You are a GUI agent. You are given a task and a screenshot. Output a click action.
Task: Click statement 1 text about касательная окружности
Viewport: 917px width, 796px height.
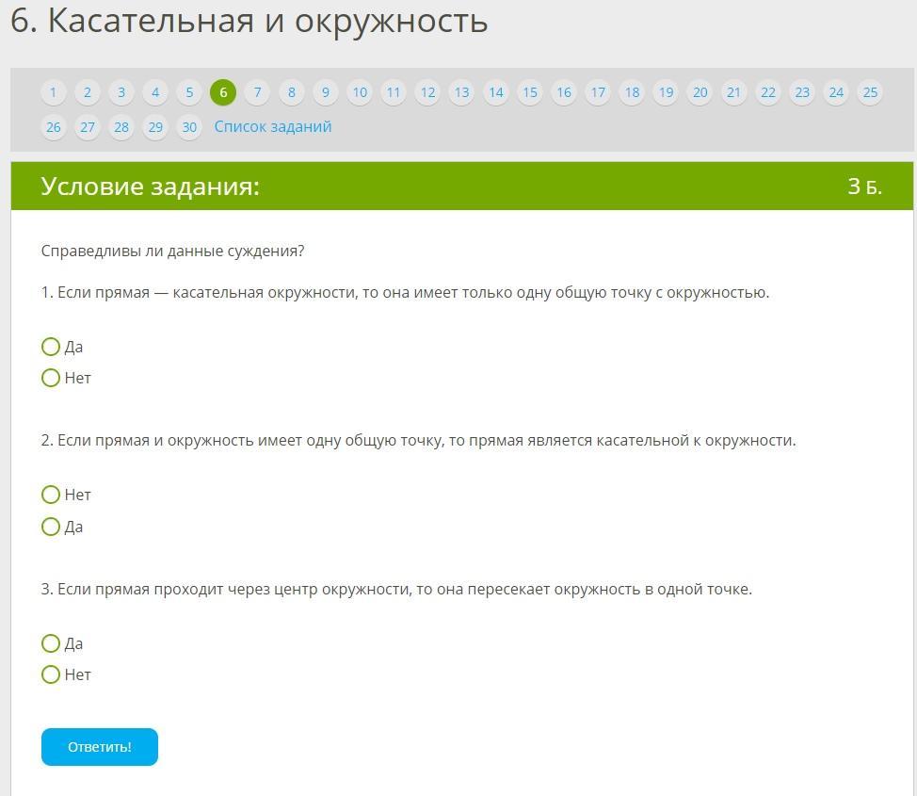click(405, 292)
